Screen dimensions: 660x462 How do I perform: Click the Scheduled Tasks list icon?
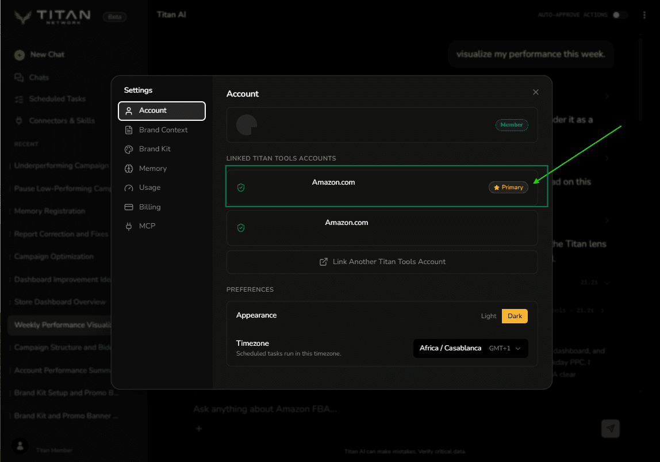[19, 100]
